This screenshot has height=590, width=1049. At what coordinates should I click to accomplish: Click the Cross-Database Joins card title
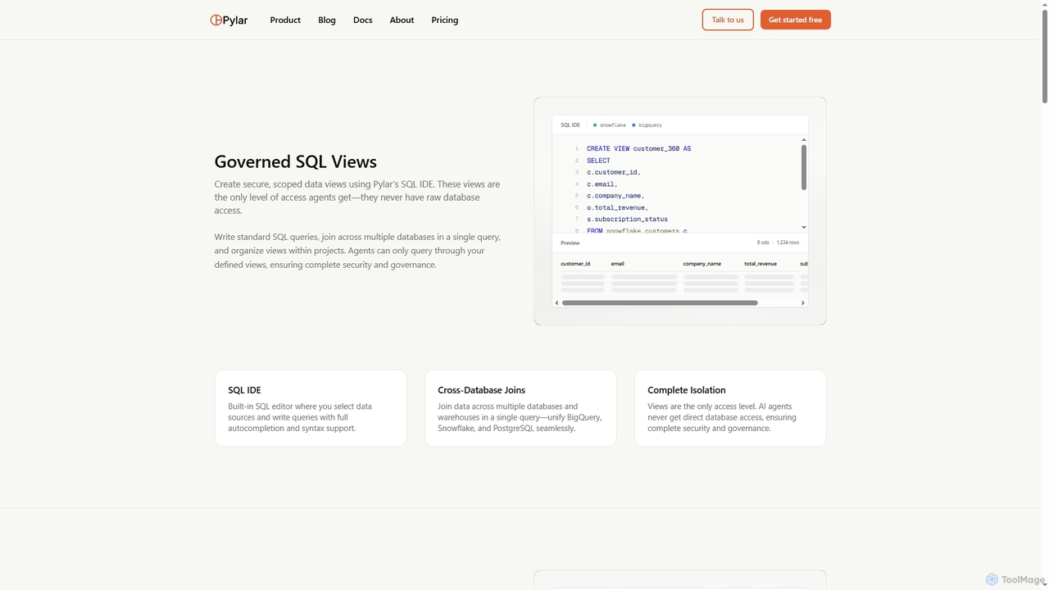coord(482,390)
